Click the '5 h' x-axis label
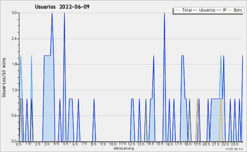The image size is (247, 152). [66, 144]
